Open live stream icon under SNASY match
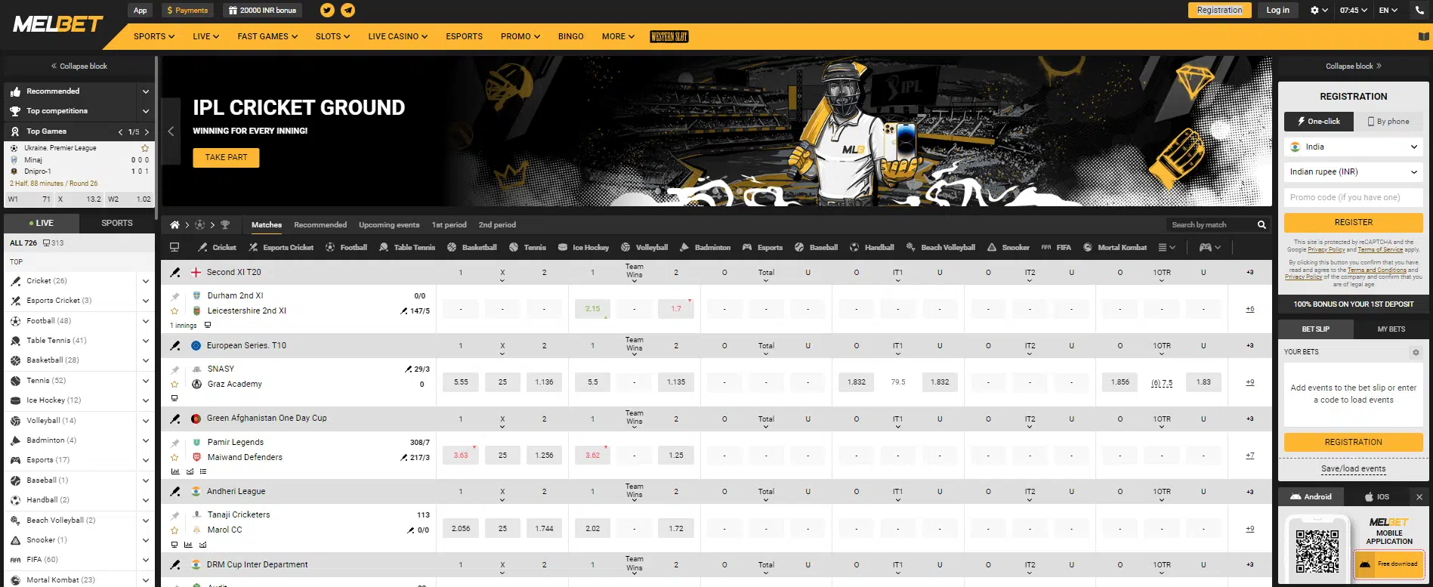The height and width of the screenshot is (587, 1433). click(174, 398)
